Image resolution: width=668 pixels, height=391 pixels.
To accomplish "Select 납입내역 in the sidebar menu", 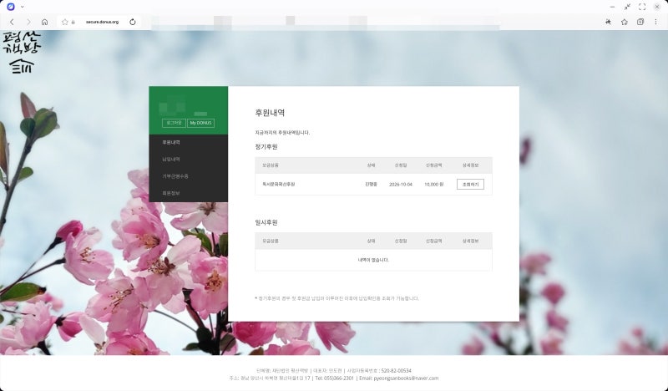I will click(171, 159).
